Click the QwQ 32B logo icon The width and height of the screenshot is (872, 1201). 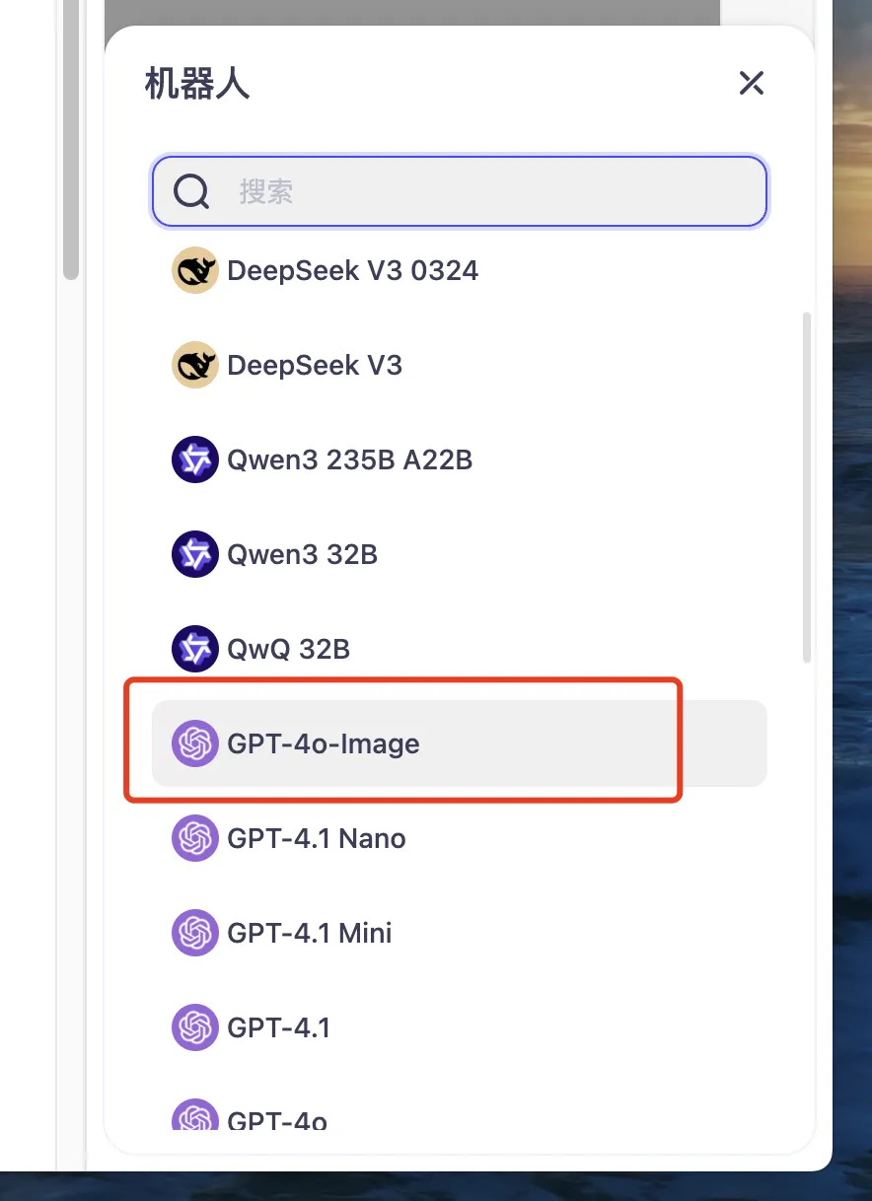point(195,649)
